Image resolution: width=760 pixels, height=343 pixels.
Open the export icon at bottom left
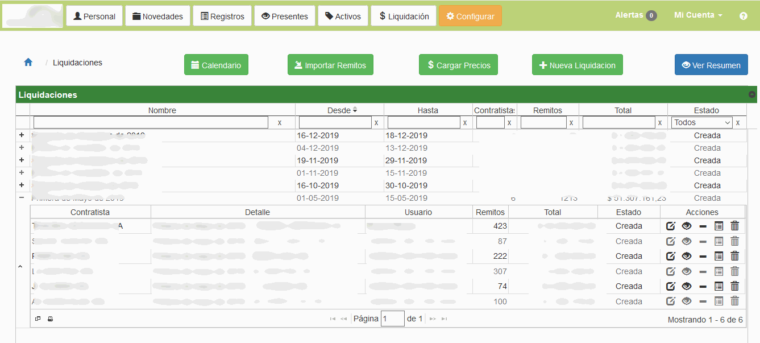coord(38,319)
